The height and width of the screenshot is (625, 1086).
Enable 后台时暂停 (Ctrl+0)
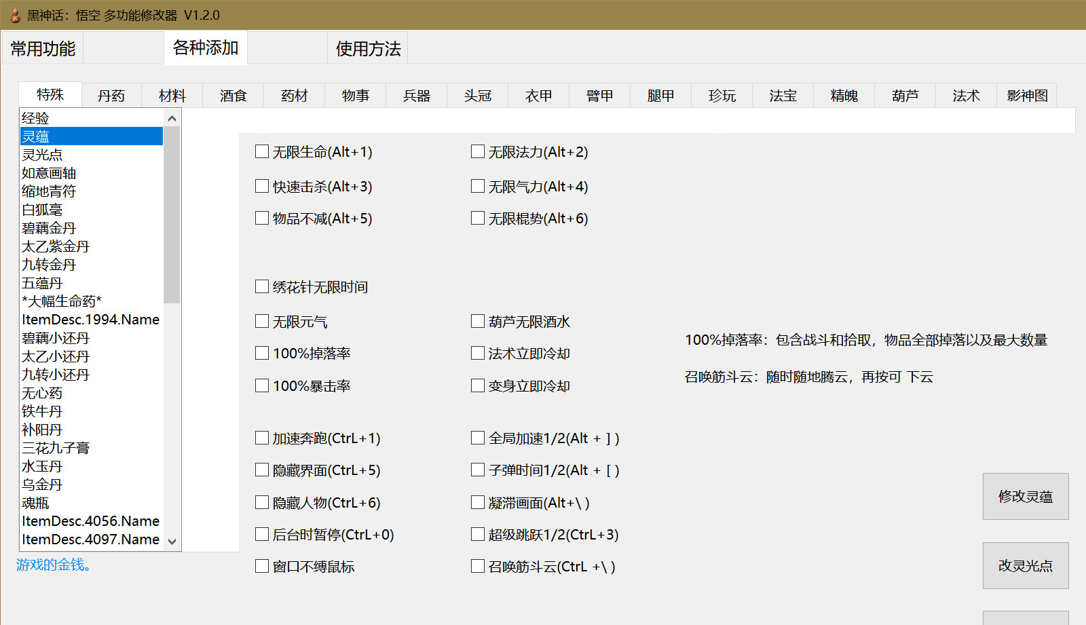[x=262, y=534]
